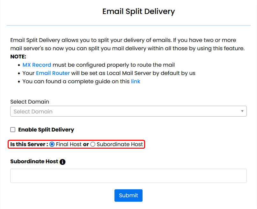This screenshot has height=209, width=257.
Task: Open the complete guide link
Action: coord(136,81)
